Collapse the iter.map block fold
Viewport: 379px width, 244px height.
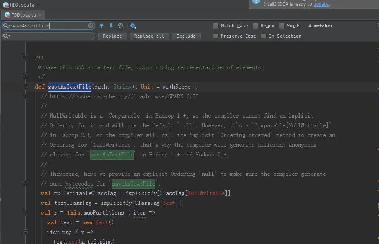point(25,232)
